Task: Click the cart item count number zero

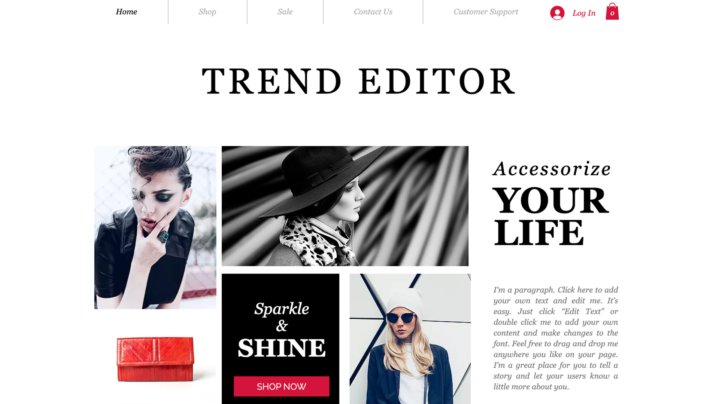Action: coord(612,13)
